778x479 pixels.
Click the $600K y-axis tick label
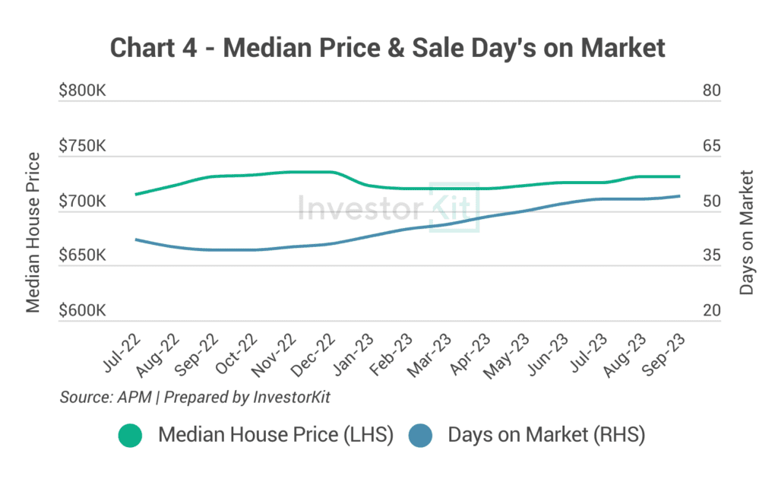click(81, 312)
